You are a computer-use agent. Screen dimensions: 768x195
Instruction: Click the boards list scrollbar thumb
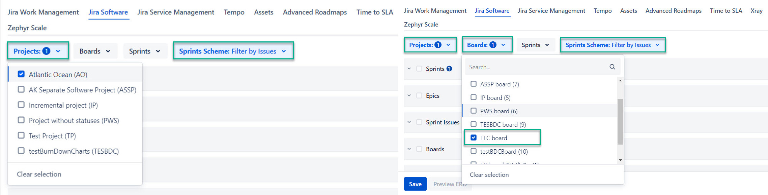pyautogui.click(x=620, y=121)
